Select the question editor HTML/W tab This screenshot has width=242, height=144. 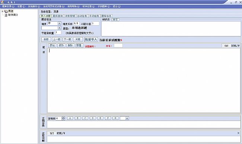(235, 46)
